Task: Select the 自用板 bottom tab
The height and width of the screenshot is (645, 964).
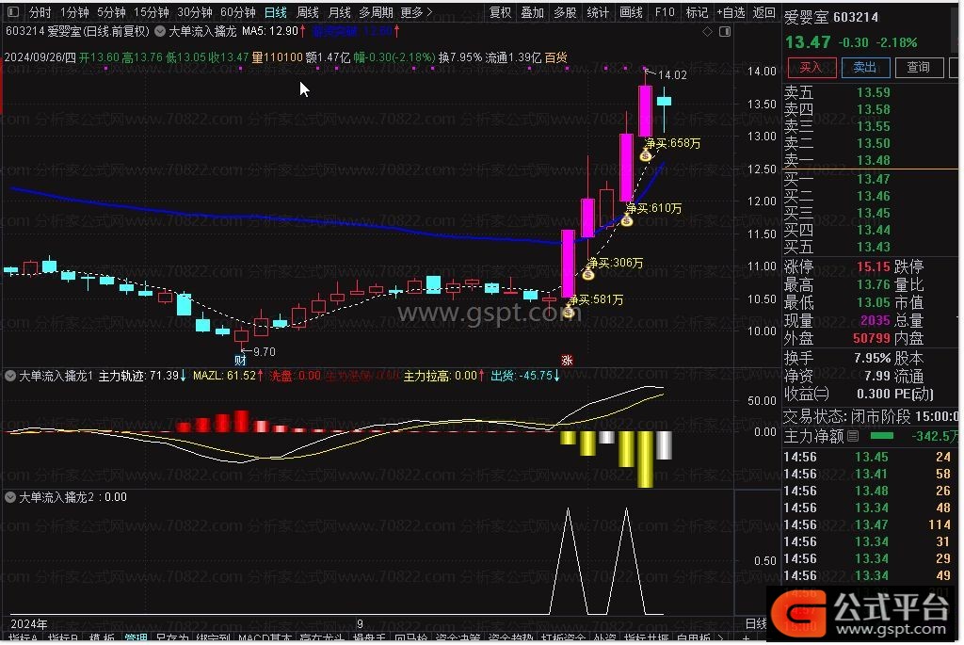Action: (693, 638)
